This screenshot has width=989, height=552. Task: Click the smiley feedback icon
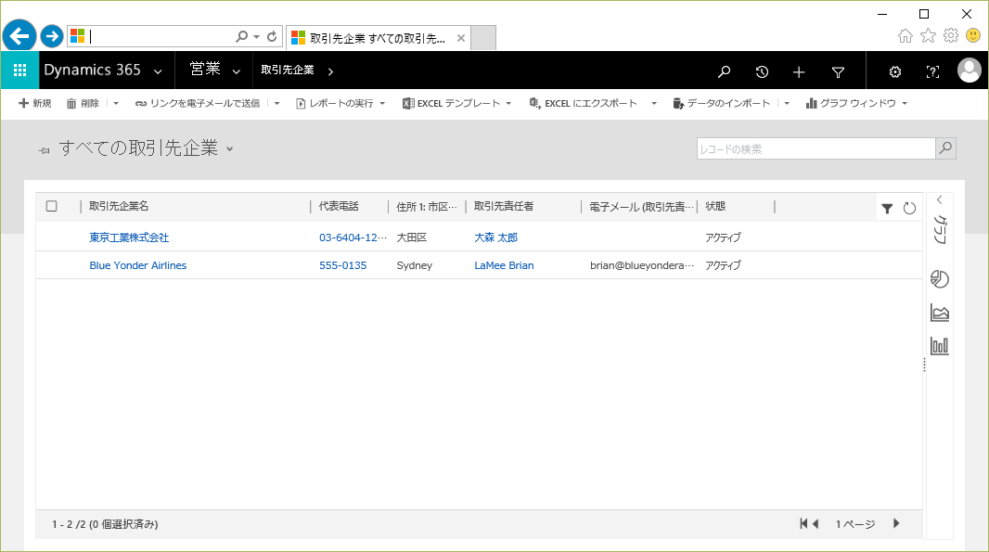point(973,36)
